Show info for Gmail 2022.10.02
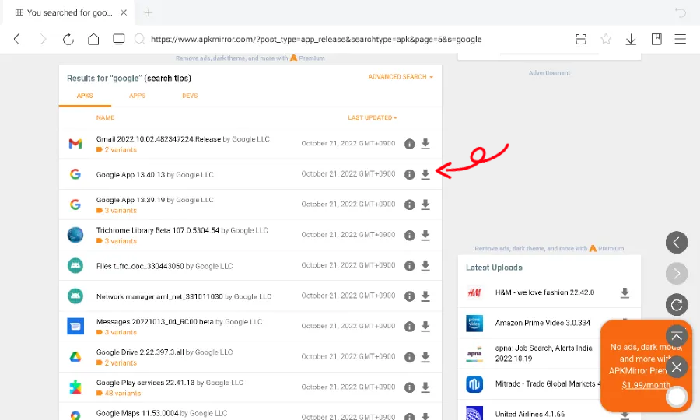 pyautogui.click(x=409, y=144)
